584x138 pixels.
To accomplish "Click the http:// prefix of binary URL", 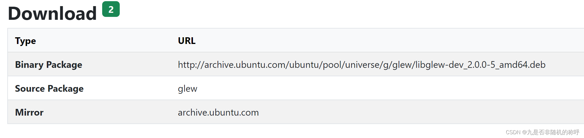I will tap(191, 65).
